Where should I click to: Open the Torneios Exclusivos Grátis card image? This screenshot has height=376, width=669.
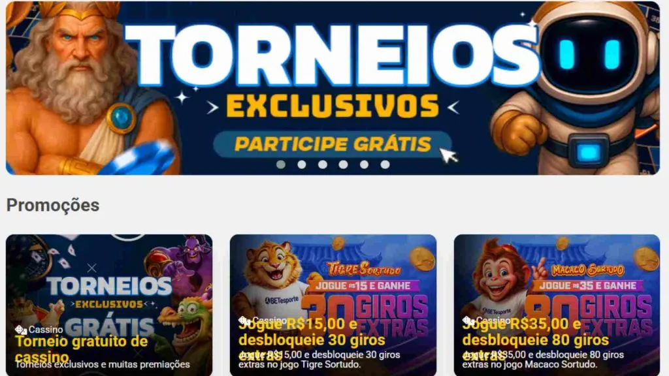coord(109,305)
